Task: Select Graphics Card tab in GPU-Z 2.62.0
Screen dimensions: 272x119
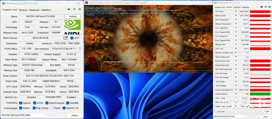Action: [x=10, y=10]
